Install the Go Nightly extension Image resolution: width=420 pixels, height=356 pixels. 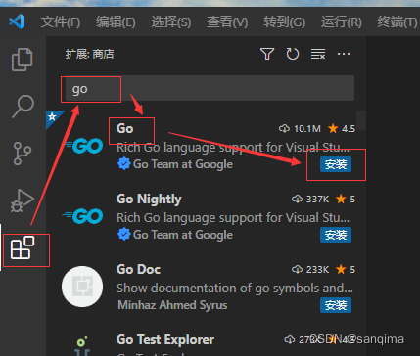[336, 235]
